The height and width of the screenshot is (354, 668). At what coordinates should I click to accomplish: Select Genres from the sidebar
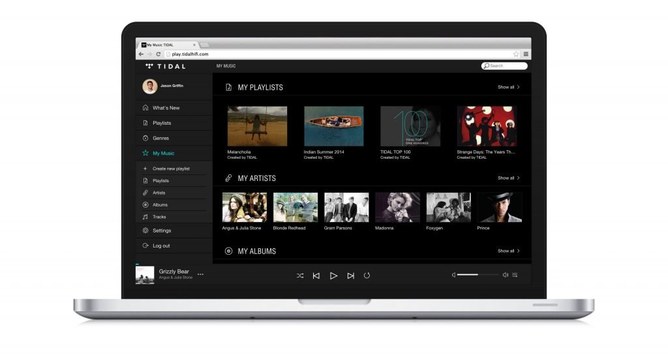(x=160, y=138)
